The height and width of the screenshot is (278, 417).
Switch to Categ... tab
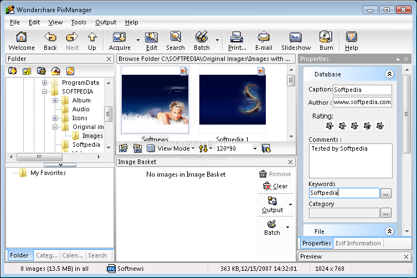pos(47,255)
